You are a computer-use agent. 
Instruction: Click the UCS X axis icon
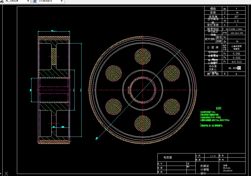point(6,174)
